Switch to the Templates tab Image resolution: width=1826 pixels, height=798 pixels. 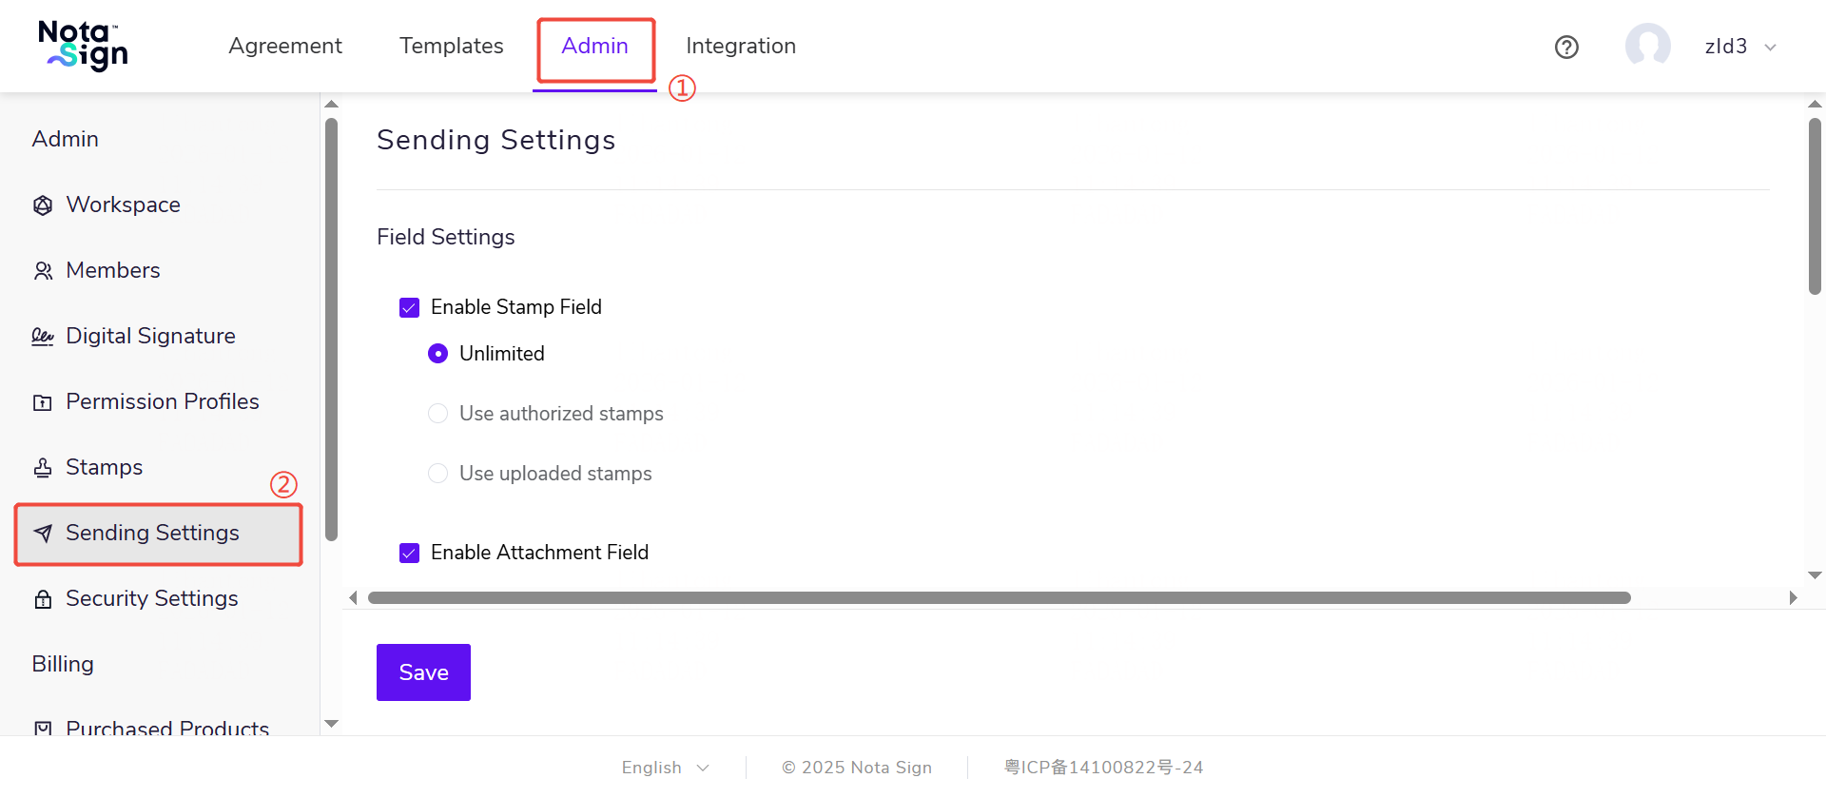(451, 46)
